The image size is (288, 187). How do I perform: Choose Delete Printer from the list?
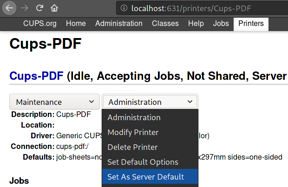pos(150,147)
